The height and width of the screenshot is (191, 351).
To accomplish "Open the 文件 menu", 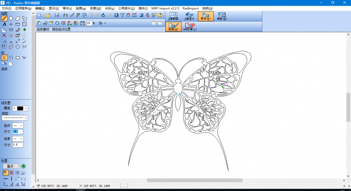I will click(x=7, y=8).
